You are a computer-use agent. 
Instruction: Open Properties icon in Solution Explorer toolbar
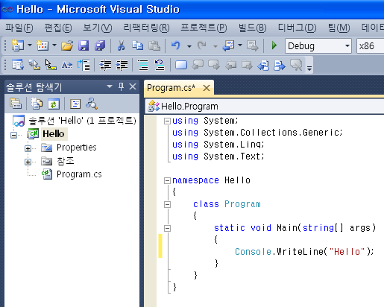click(16, 104)
